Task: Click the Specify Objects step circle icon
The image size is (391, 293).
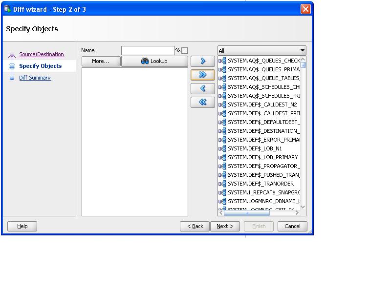Action: click(12, 66)
